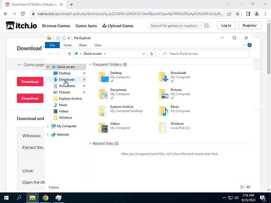Select Network in the navigation pane
Screen dimensions: 271x203
click(x=63, y=135)
